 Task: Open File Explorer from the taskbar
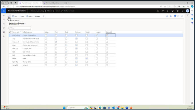tap(122, 108)
